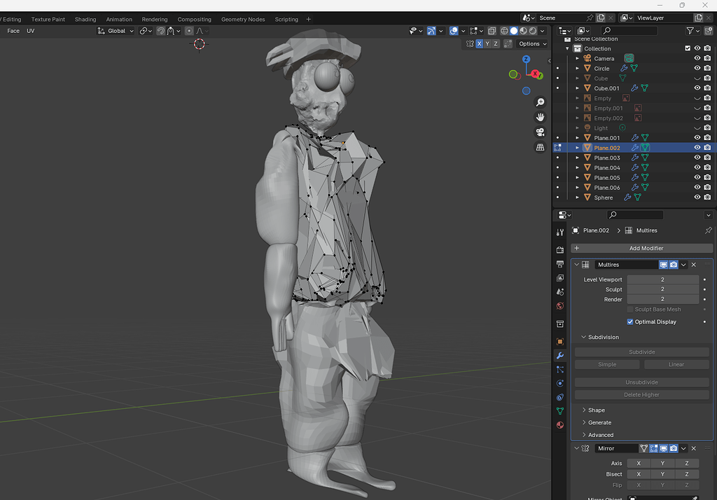
Task: Disable Circle in renders camera toggle
Action: coord(707,68)
